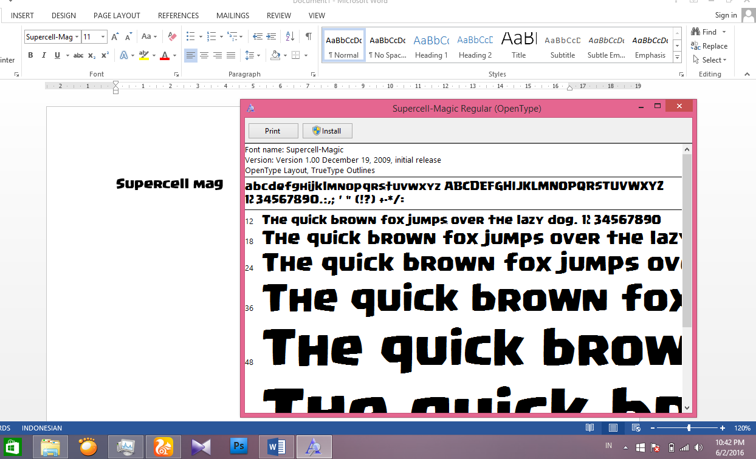This screenshot has height=459, width=756.
Task: Apply red font color
Action: (165, 55)
